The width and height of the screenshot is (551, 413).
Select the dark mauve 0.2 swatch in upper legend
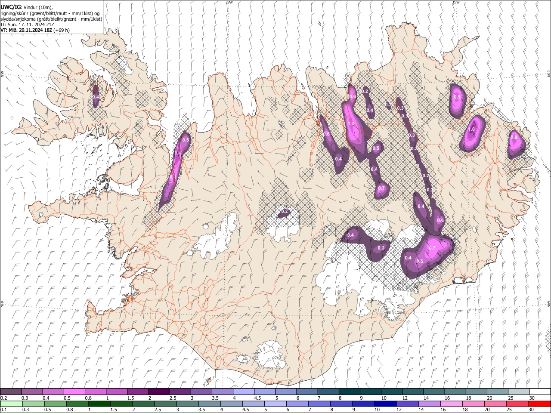[11, 391]
